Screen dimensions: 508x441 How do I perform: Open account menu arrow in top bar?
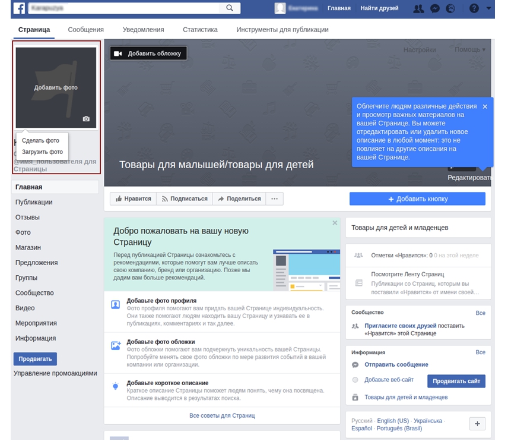(x=489, y=8)
